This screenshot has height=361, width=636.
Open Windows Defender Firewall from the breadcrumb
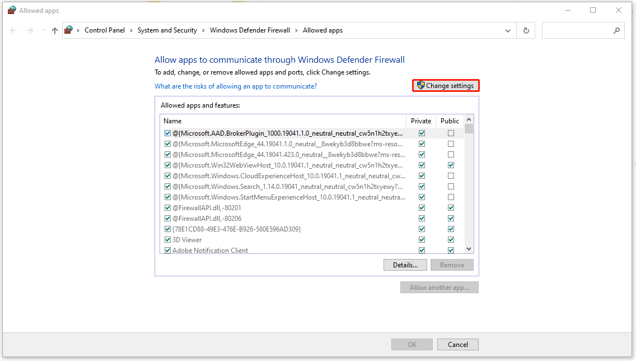250,30
